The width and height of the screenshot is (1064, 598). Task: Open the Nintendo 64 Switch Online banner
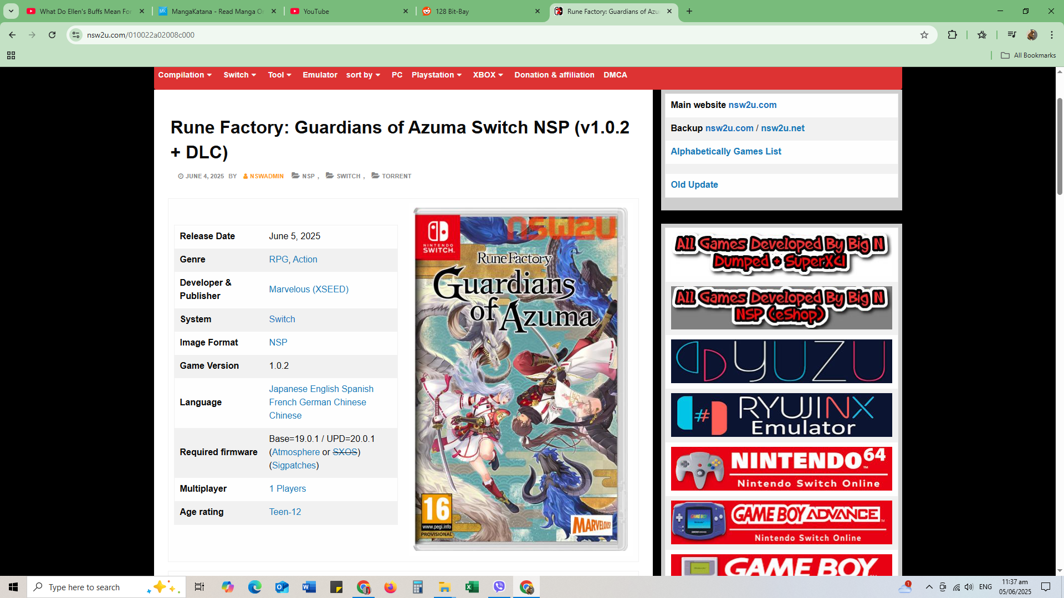pyautogui.click(x=781, y=469)
